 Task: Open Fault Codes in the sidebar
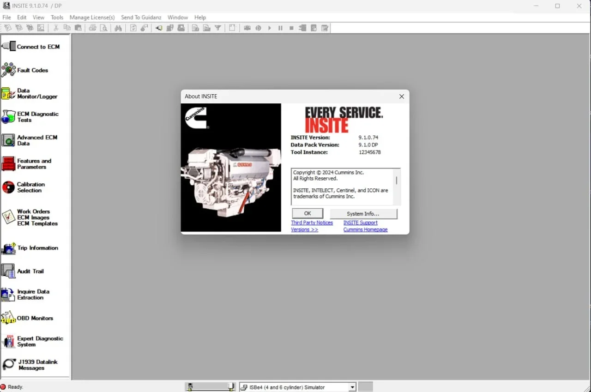click(25, 70)
